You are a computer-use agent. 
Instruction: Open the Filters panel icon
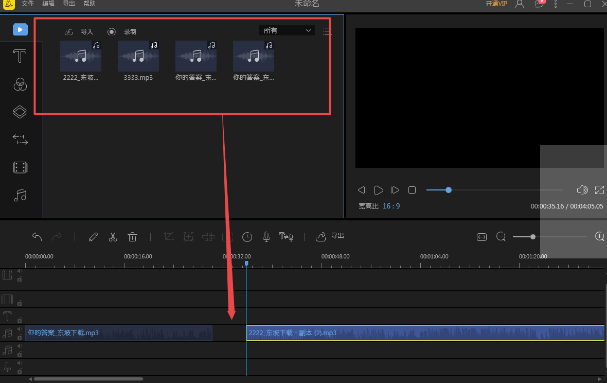(20, 84)
